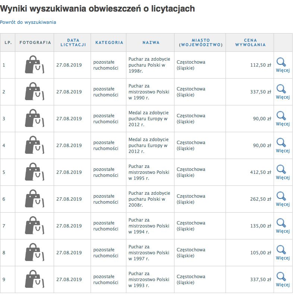Select name 'Puchar za zdobycie pucharu Polski w 1998r.'
This screenshot has height=299, width=293.
(149, 65)
